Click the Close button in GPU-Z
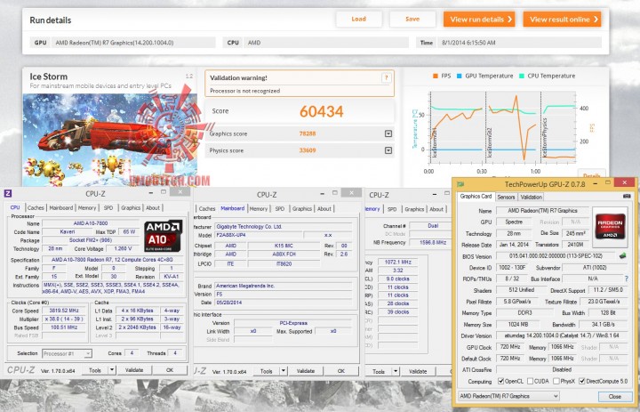 [615, 396]
